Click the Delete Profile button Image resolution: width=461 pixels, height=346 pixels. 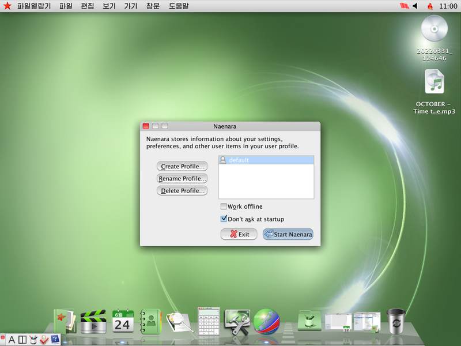(x=182, y=191)
